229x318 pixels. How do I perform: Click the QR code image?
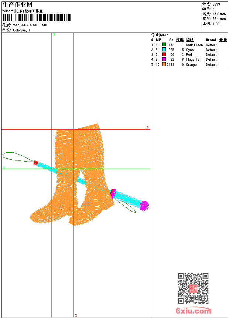193,288
